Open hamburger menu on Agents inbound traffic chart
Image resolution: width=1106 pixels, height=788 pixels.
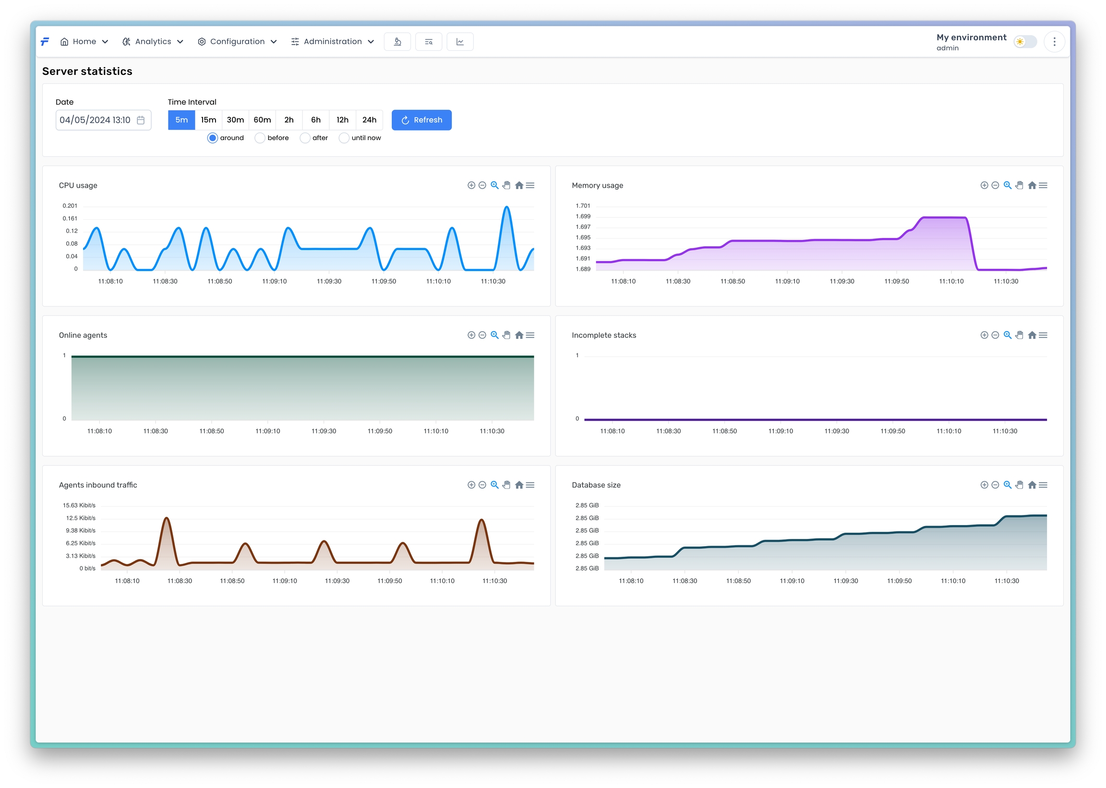pos(530,485)
